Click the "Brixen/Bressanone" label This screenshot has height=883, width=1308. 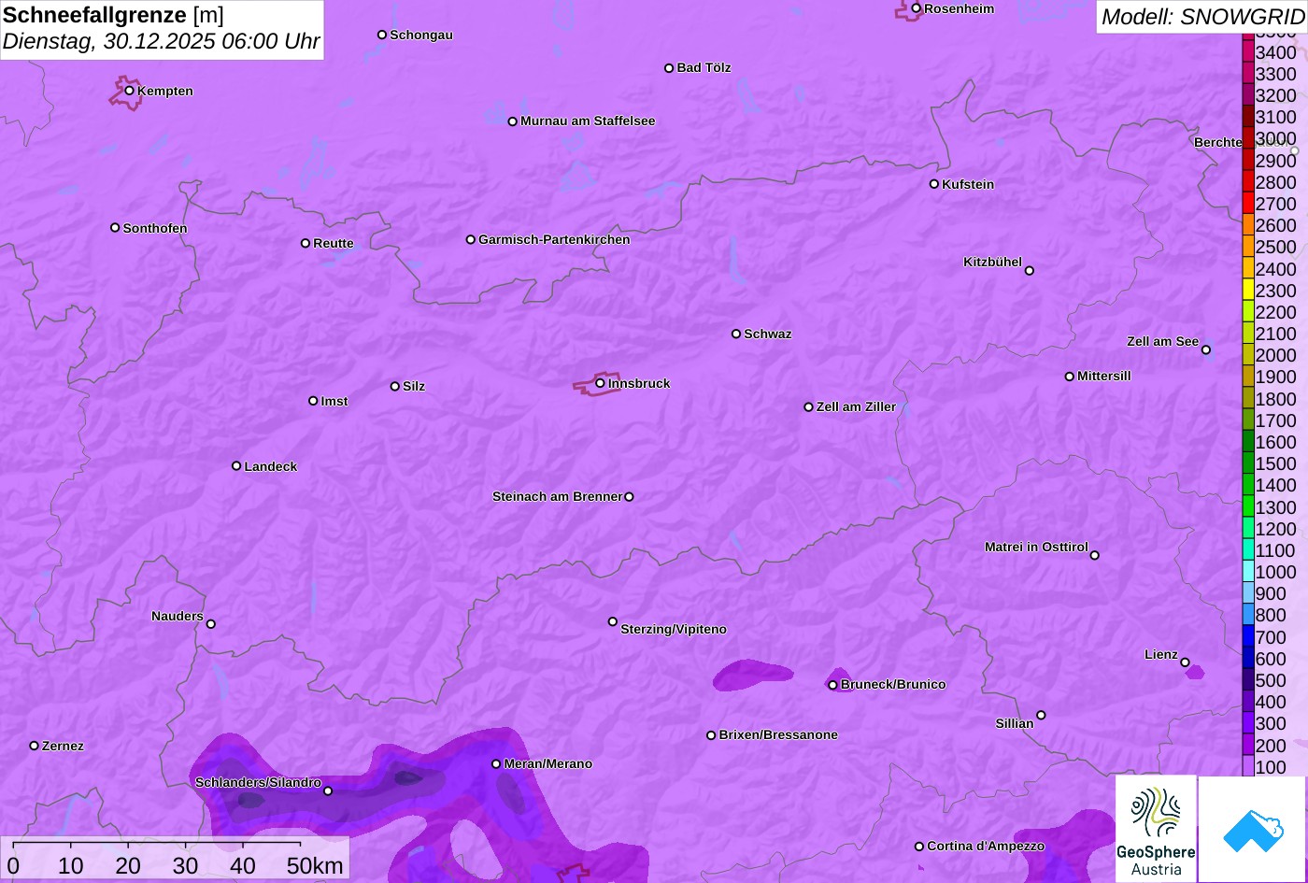[778, 734]
